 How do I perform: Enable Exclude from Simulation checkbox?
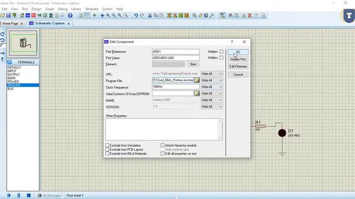pyautogui.click(x=107, y=145)
